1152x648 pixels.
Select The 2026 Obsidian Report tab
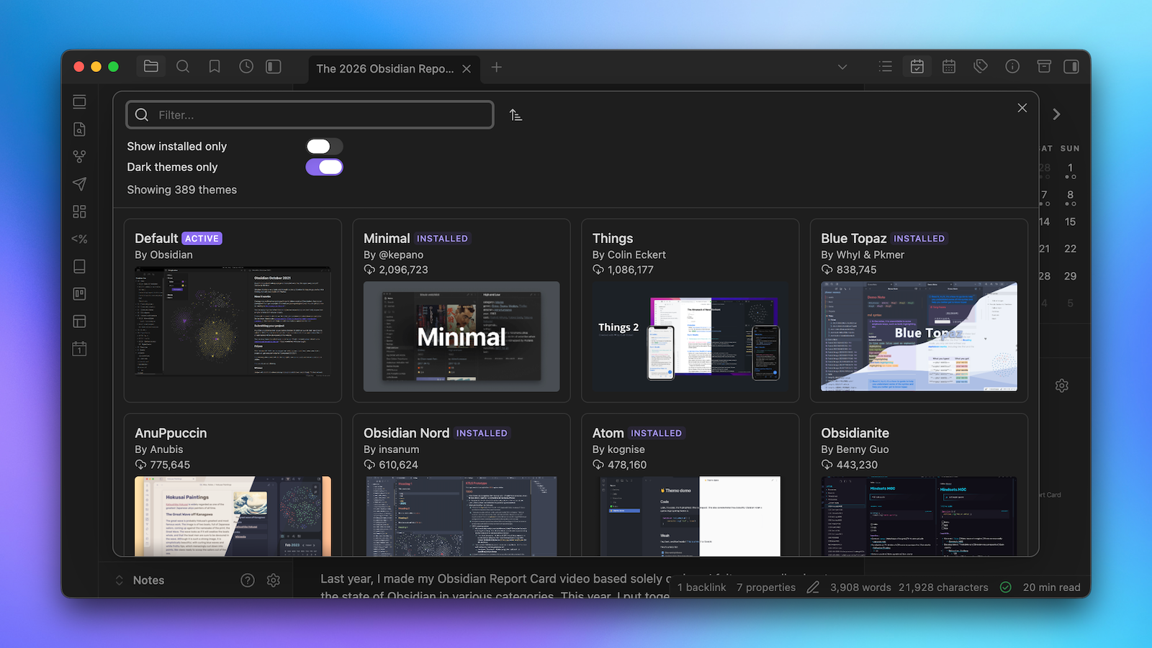click(384, 69)
